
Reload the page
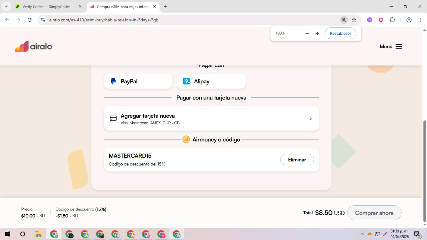(x=29, y=20)
